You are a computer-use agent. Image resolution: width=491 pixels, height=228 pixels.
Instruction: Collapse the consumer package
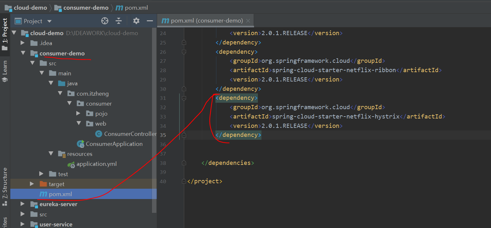coord(70,103)
